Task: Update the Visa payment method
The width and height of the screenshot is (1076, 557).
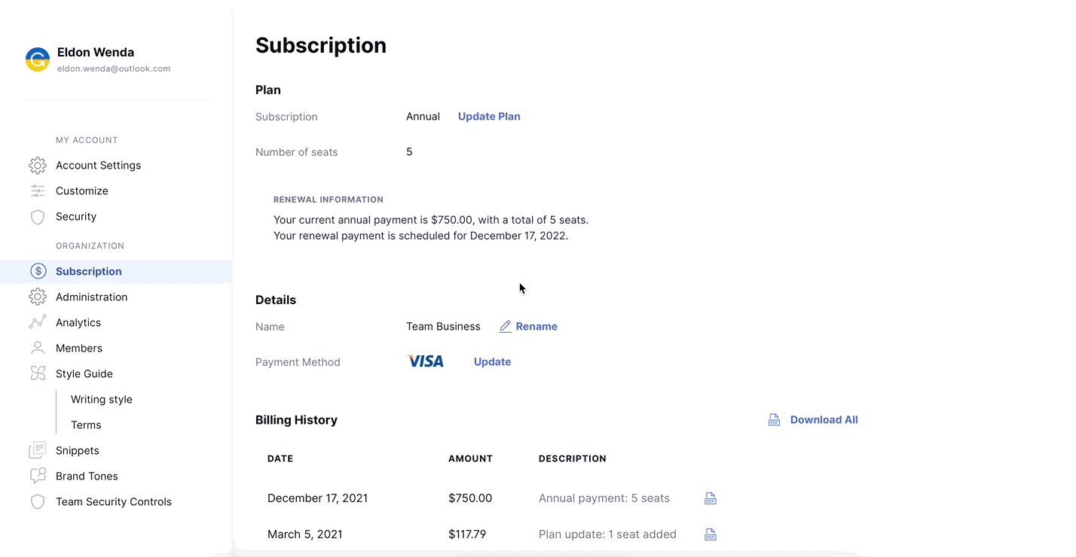Action: coord(492,362)
